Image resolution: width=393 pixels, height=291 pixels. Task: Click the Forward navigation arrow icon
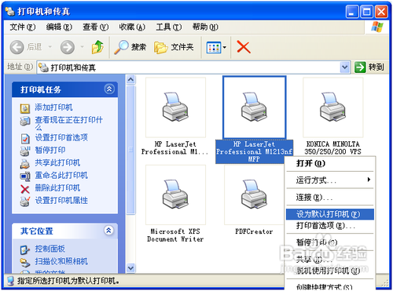tap(68, 47)
